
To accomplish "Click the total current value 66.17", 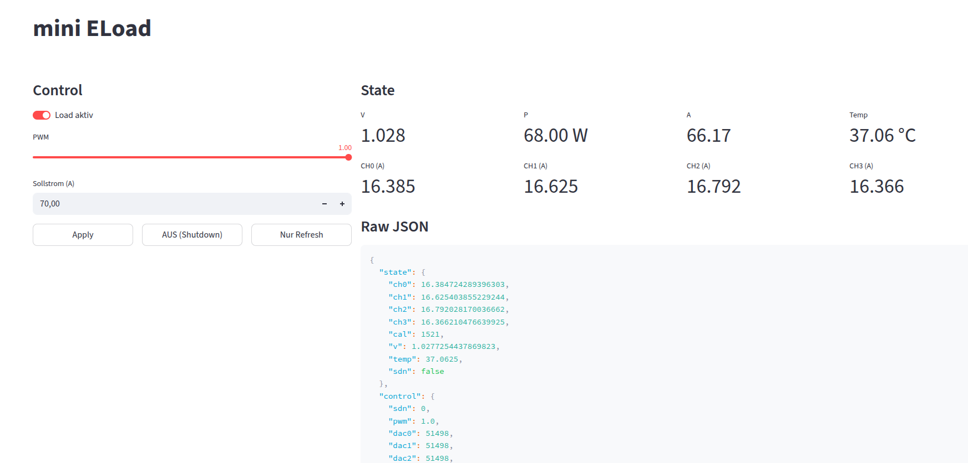I will tap(708, 136).
